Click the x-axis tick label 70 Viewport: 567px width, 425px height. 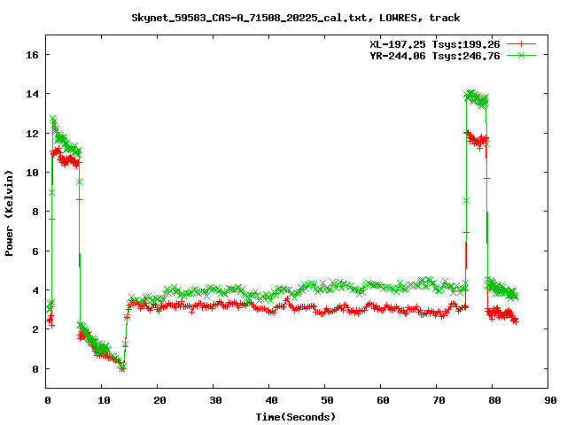pos(439,400)
